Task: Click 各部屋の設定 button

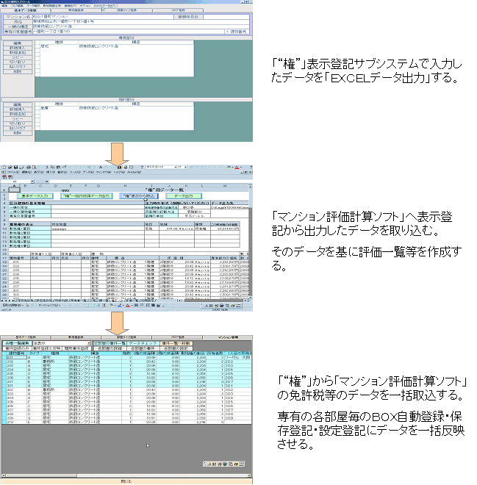Action: coord(176,348)
